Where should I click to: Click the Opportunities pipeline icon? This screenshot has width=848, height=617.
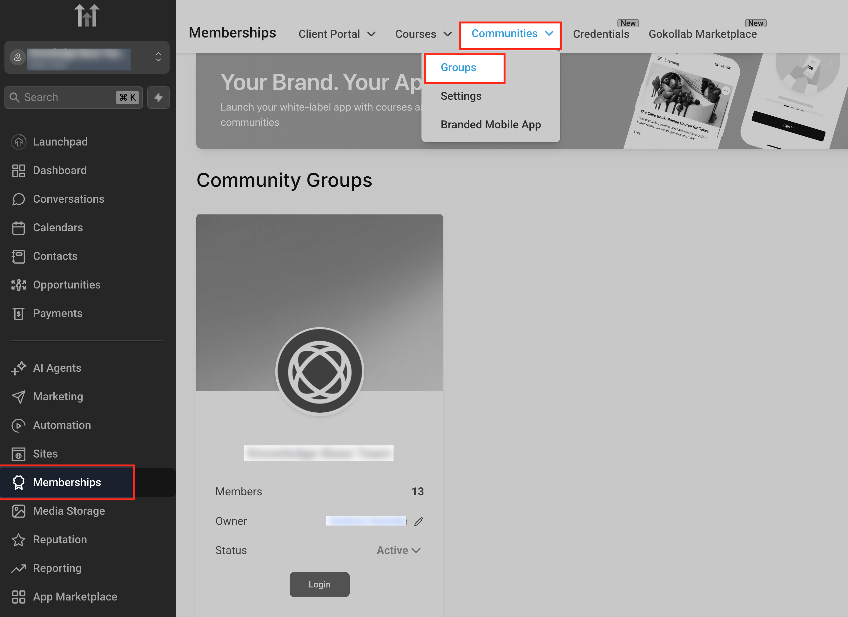click(18, 285)
